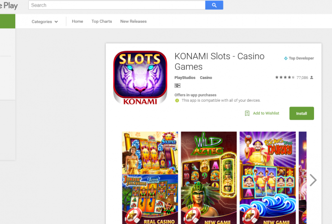Open the Casino category link
The image size is (332, 224).
click(206, 78)
